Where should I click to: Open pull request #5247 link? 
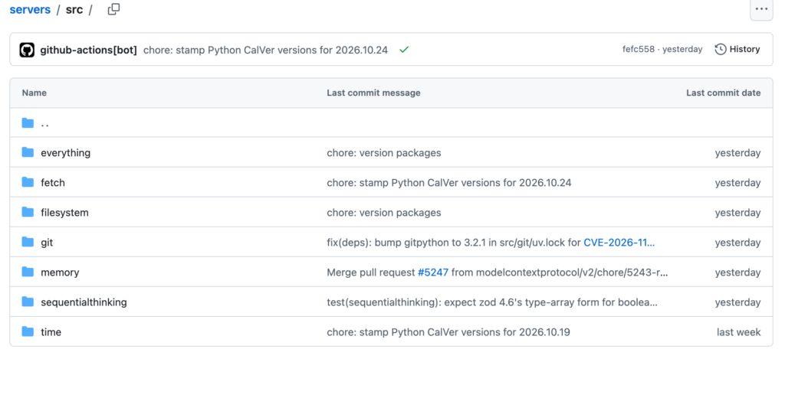pos(433,272)
